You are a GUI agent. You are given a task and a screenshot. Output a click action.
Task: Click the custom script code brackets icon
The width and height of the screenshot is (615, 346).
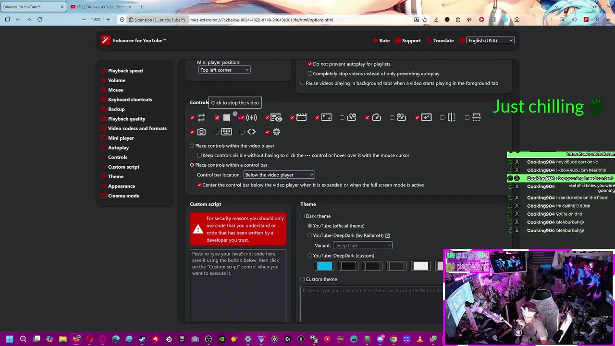pos(251,132)
